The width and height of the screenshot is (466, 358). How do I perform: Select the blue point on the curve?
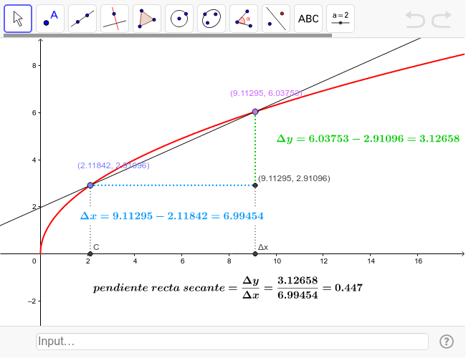[90, 185]
